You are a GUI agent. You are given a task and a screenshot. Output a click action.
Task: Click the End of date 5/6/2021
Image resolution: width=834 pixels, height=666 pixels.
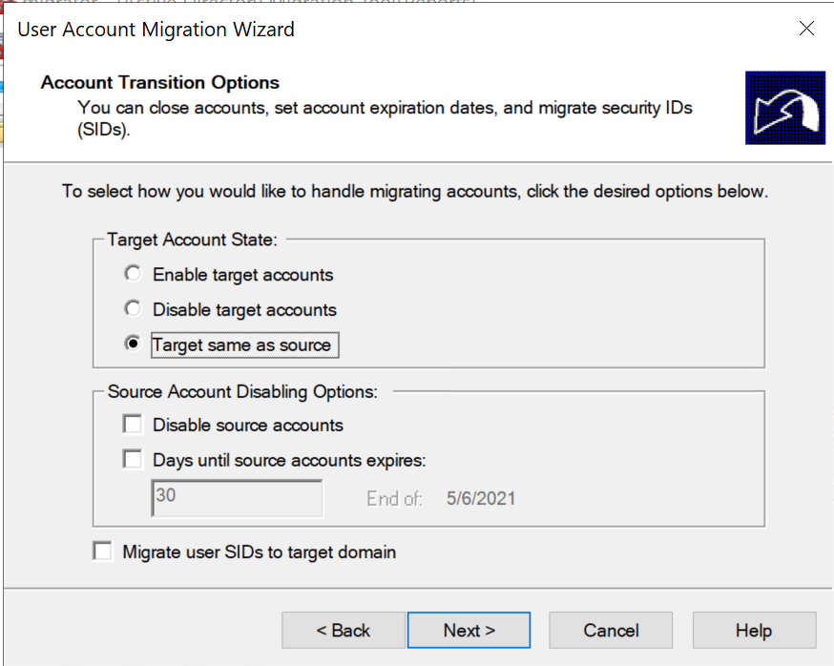(481, 498)
